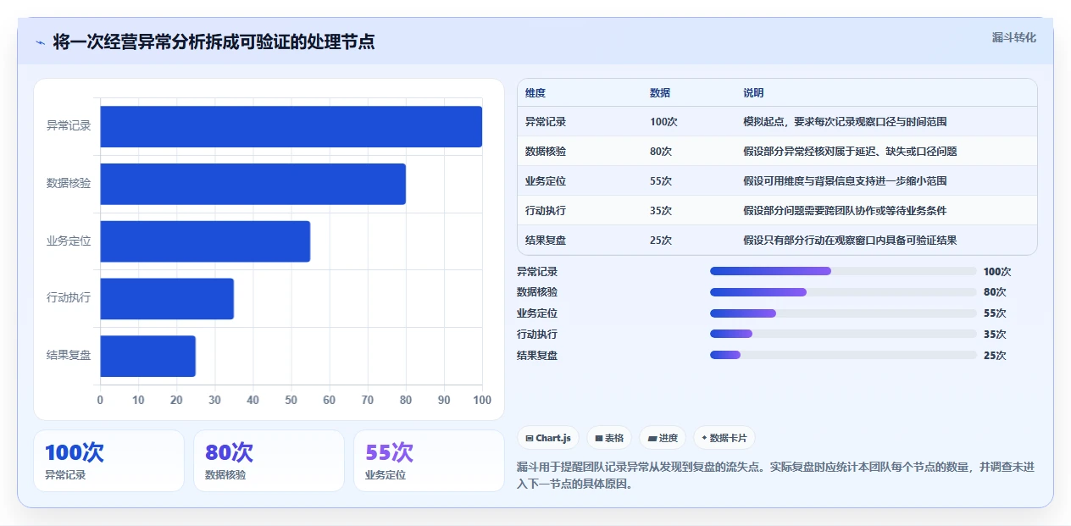Click the description starting 假设部分异常经核对
Viewport: 1071px width, 526px height.
(850, 151)
